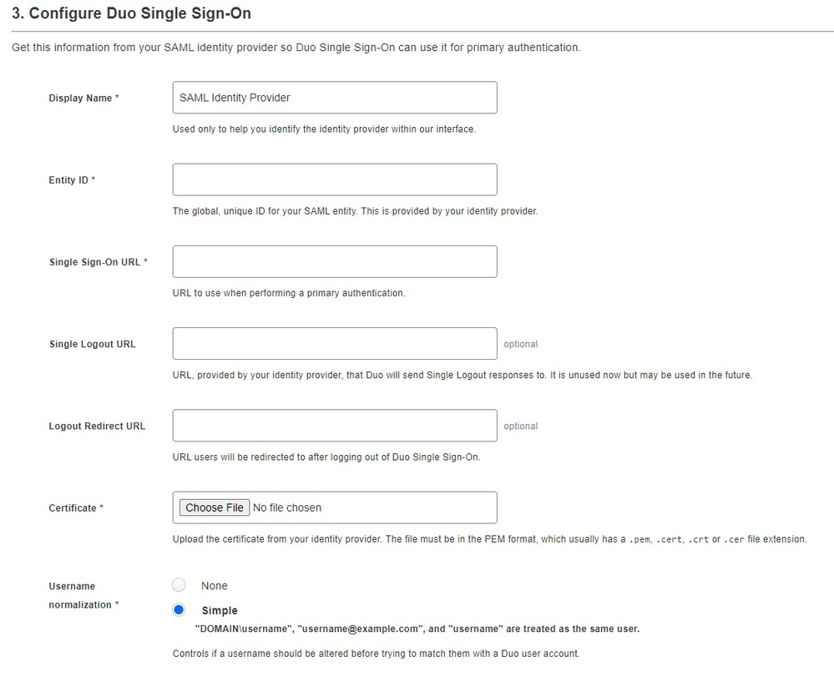Click into the Single Sign-On URL field

pos(334,261)
